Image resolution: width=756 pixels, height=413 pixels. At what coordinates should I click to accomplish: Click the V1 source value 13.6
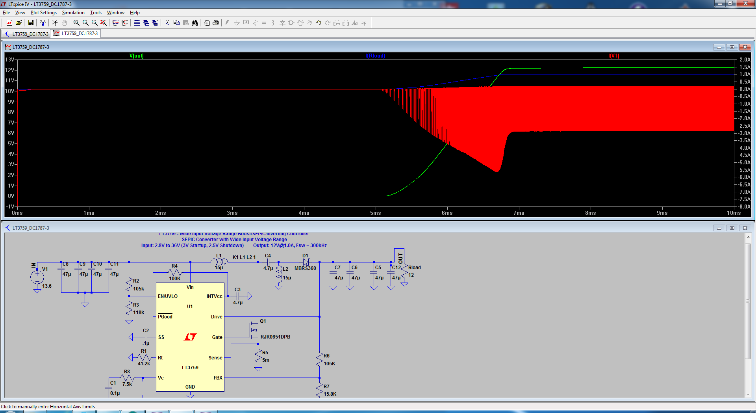click(x=47, y=286)
